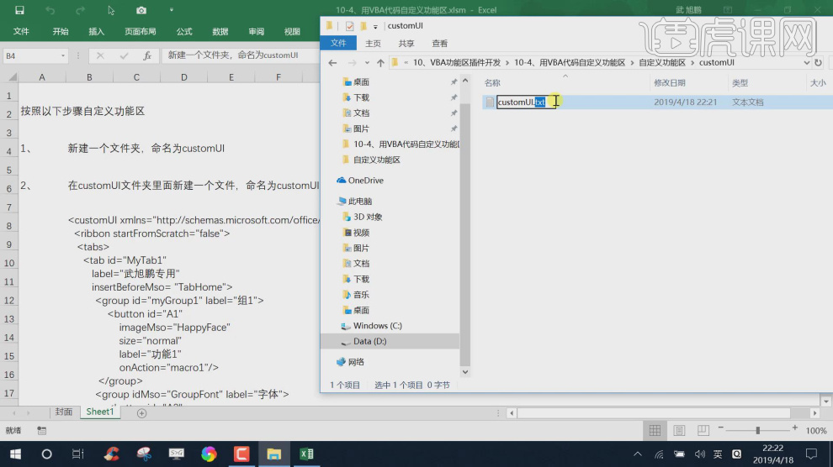Click the Sheet1 sheet tab
This screenshot has width=833, height=467.
pyautogui.click(x=100, y=412)
